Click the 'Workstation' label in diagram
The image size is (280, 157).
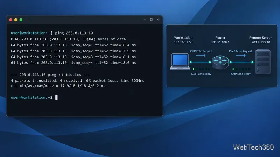183,38
